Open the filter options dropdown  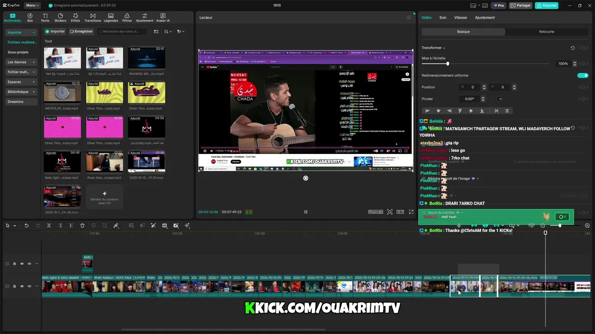click(180, 32)
